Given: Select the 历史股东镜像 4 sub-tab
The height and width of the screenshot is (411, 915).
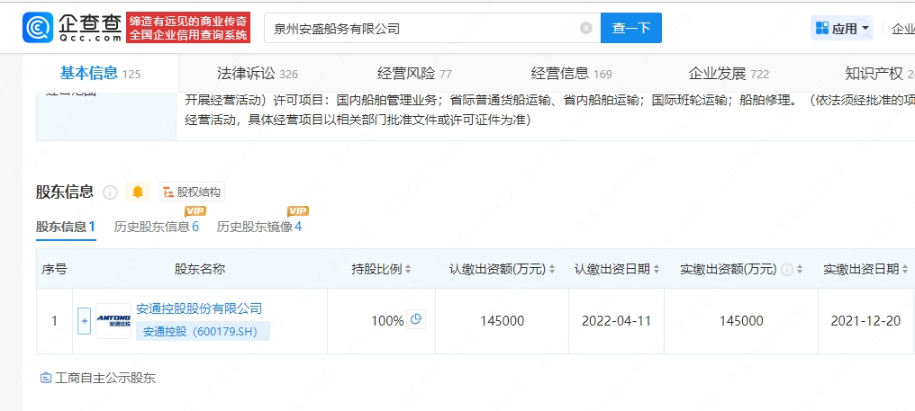Looking at the screenshot, I should click(x=259, y=227).
